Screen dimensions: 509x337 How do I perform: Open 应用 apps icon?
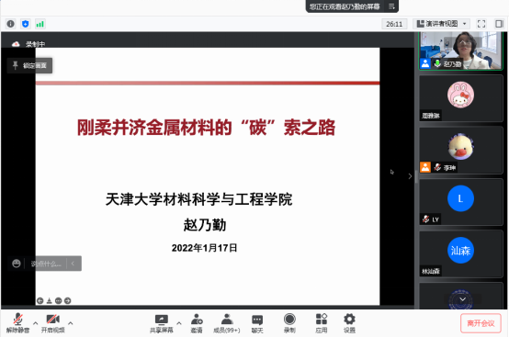click(x=321, y=323)
